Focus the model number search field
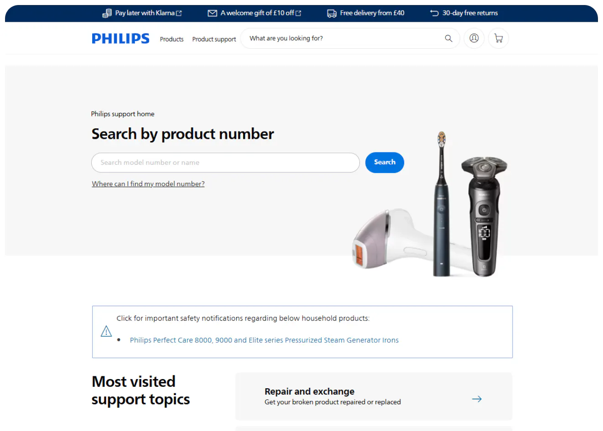 [225, 162]
